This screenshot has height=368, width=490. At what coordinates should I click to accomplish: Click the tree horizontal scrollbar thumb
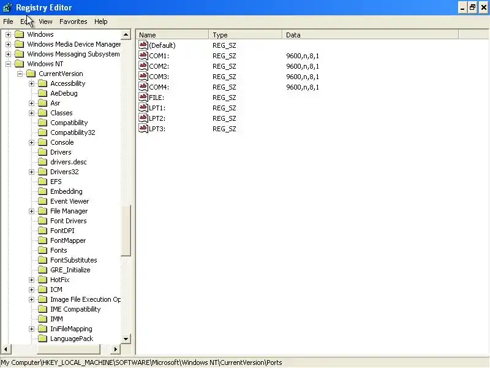click(x=69, y=349)
